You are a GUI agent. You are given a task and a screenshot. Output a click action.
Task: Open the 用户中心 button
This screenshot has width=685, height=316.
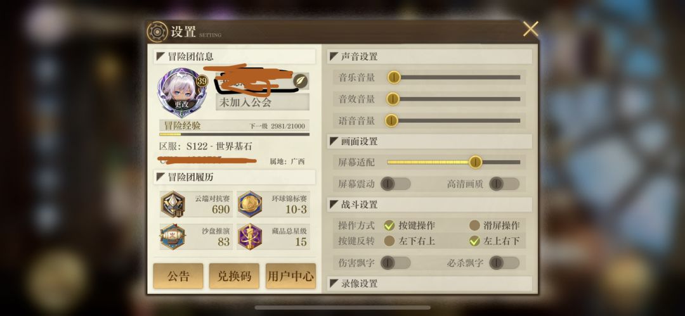tap(290, 276)
